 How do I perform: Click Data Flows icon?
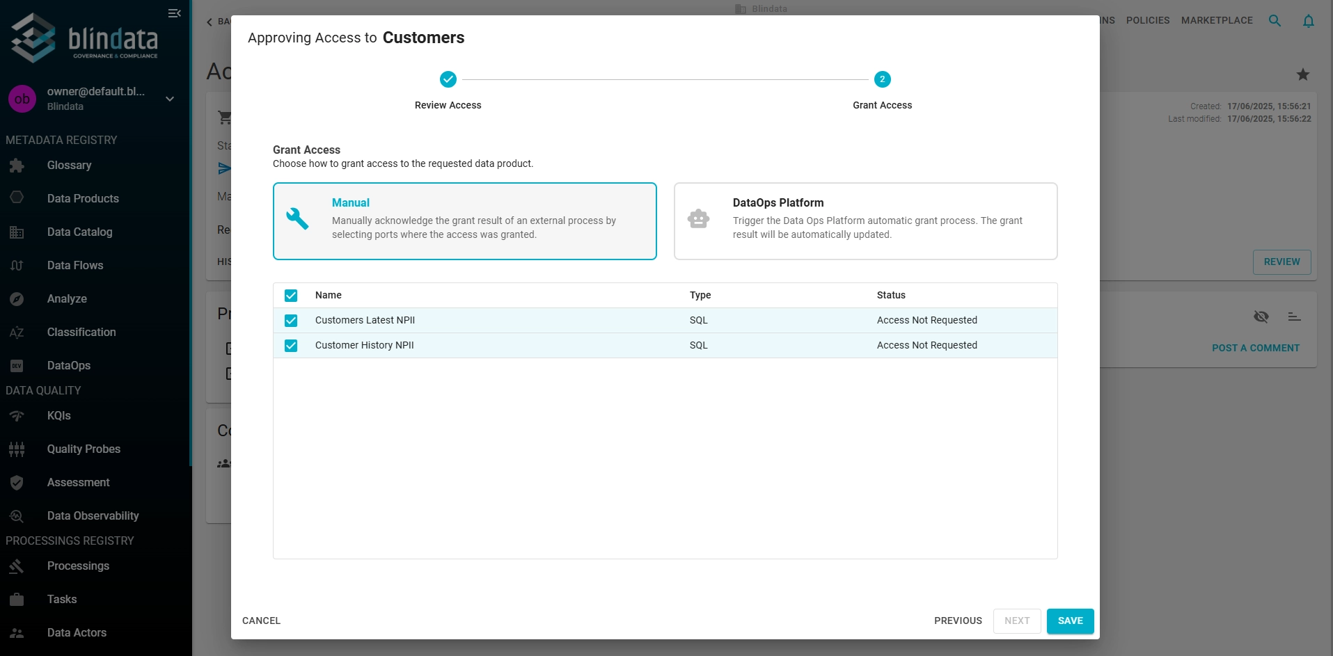point(17,266)
